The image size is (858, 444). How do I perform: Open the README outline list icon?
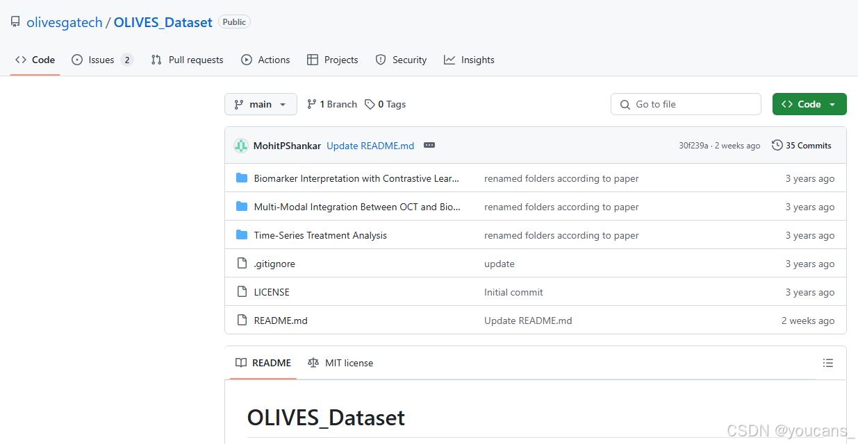click(827, 363)
